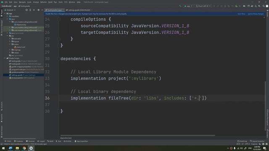Screen dimensions: 269x151
Task: Switch to settings.gradle (HelloWorld2) editor tab
Action: pos(79,10)
